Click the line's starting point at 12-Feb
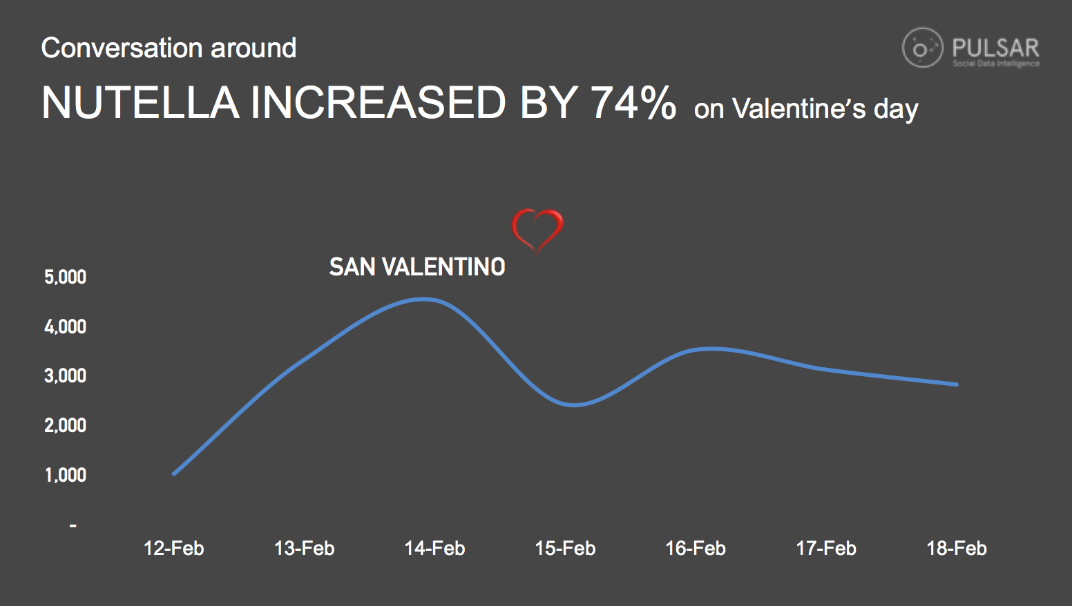Viewport: 1072px width, 606px height. click(174, 473)
